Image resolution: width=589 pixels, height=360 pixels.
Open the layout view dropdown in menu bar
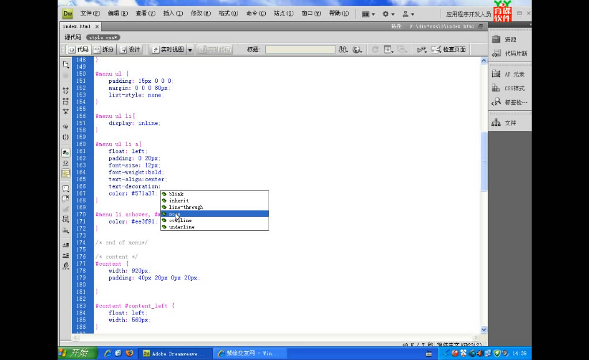pyautogui.click(x=368, y=14)
